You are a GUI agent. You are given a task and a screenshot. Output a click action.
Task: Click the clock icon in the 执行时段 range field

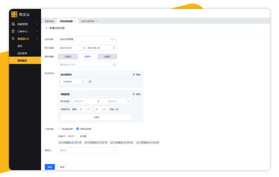(128, 101)
